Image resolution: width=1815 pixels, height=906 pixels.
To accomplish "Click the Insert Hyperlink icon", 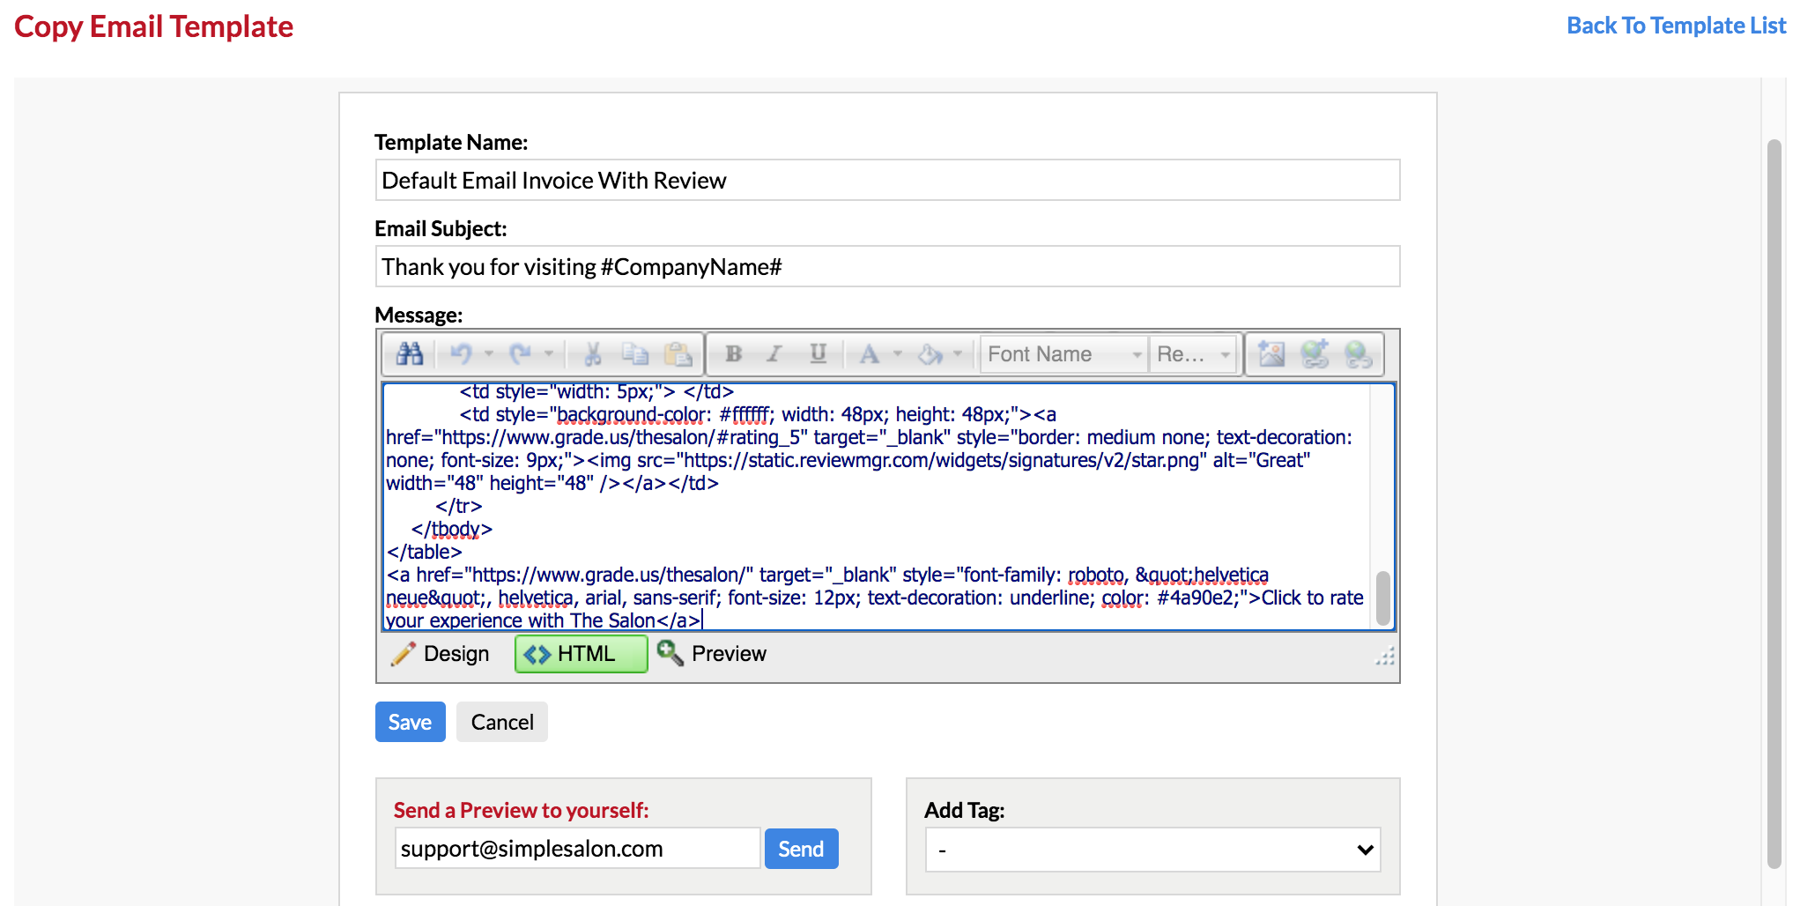I will [x=1315, y=354].
